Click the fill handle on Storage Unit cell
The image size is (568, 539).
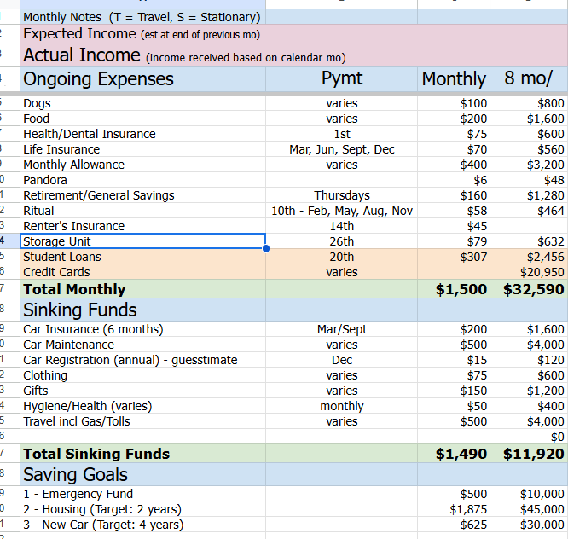coord(266,249)
